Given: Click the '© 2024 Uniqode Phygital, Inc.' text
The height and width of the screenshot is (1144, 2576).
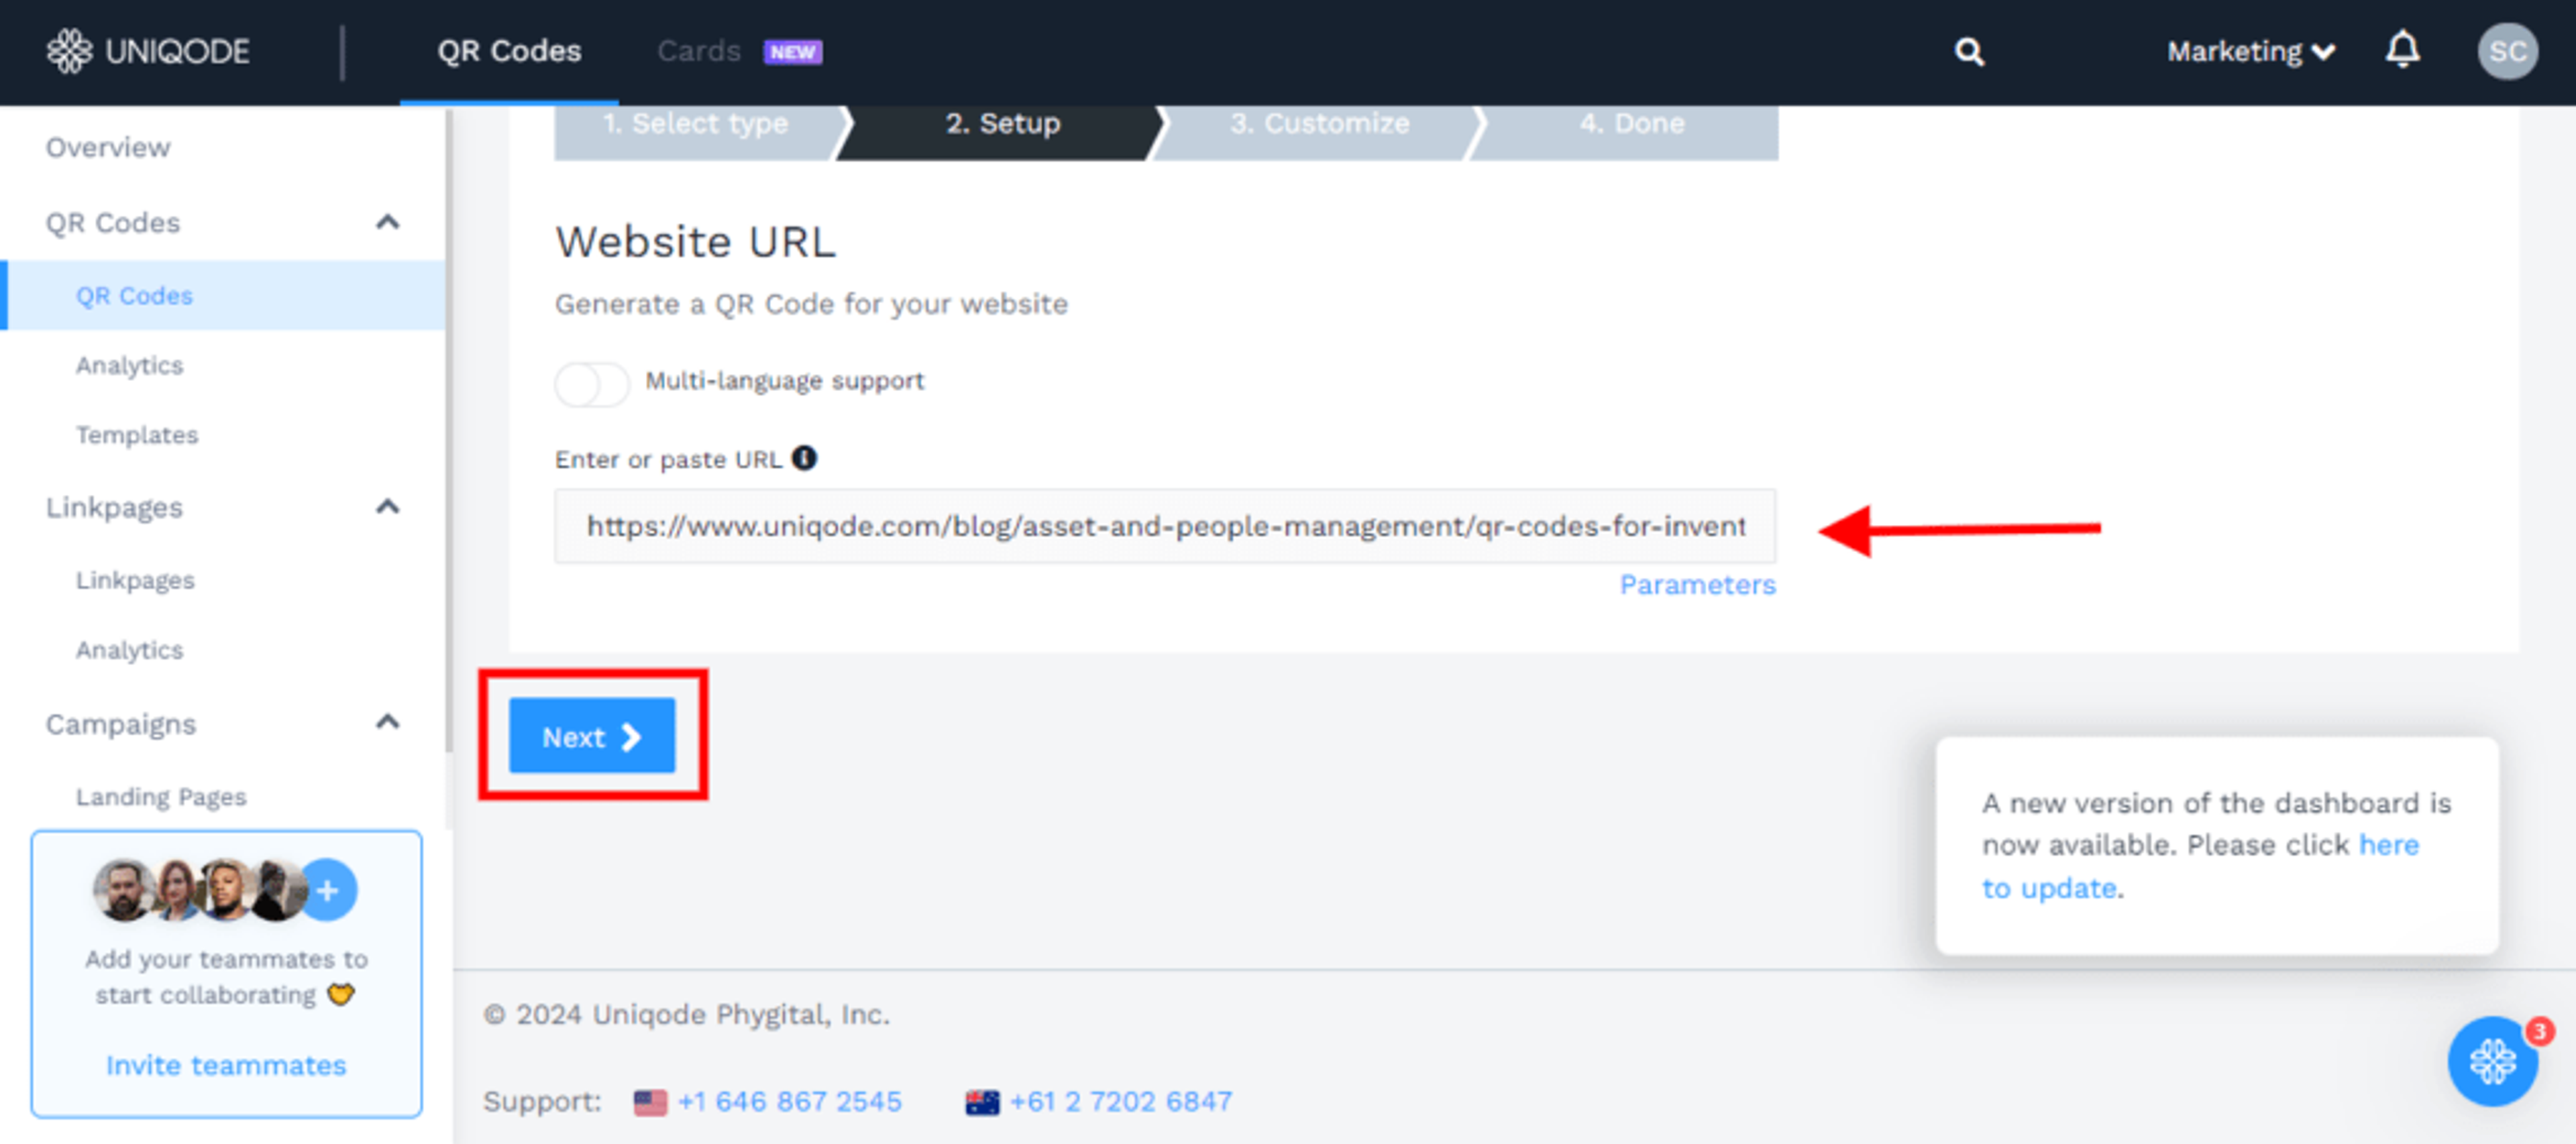Looking at the screenshot, I should (686, 1014).
